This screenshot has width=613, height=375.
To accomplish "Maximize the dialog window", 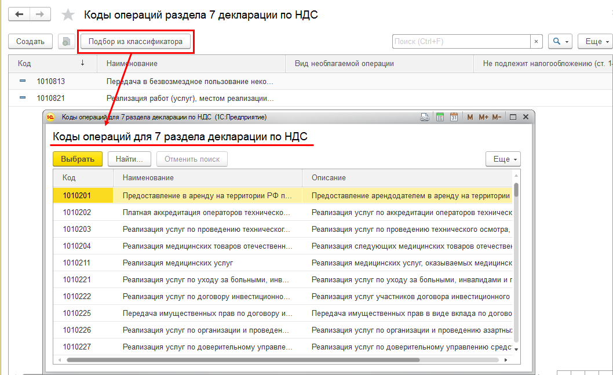I will pyautogui.click(x=513, y=117).
